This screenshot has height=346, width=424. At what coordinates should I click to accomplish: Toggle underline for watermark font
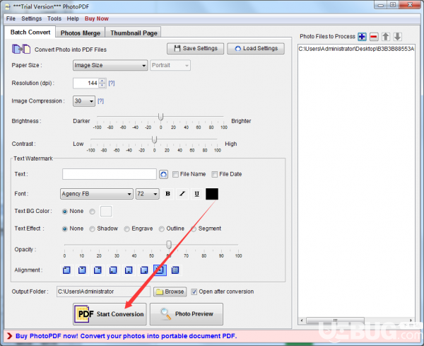[197, 194]
